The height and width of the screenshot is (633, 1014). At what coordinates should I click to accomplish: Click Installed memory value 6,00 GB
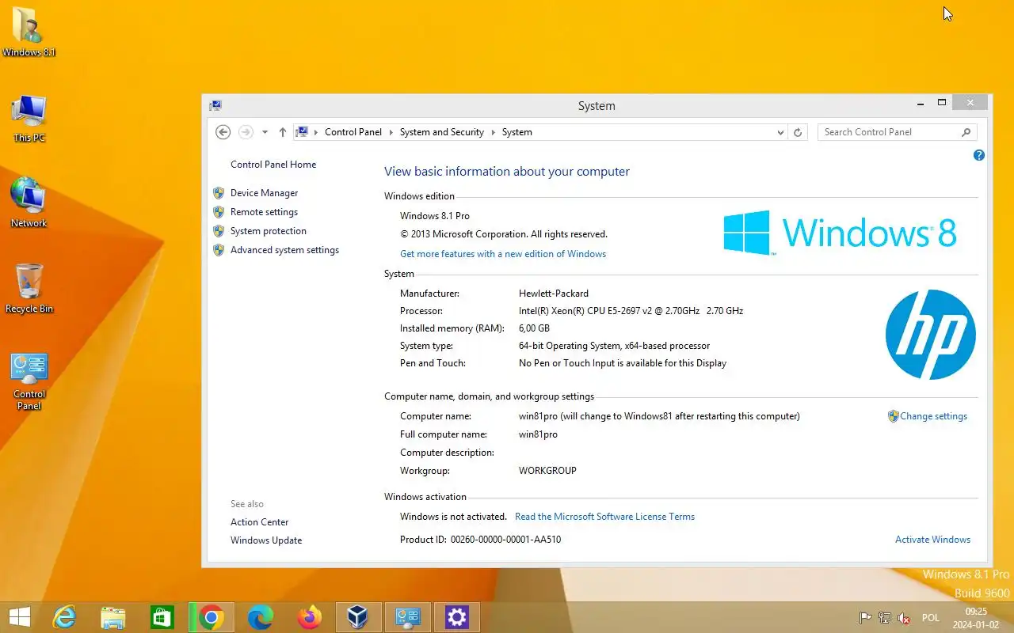pyautogui.click(x=534, y=328)
